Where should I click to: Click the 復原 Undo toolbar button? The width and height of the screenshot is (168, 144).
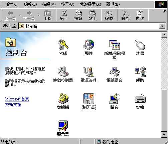[109, 15]
